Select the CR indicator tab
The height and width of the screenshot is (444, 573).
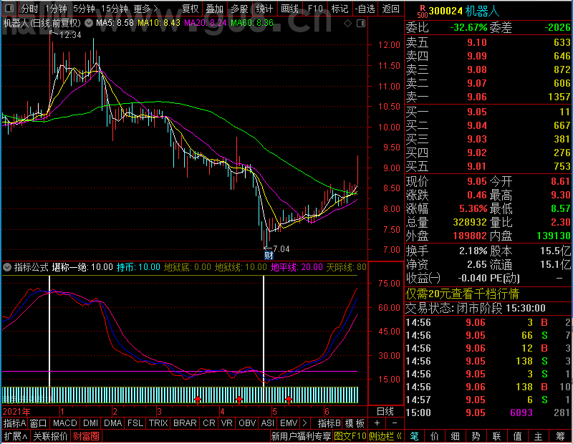209,423
